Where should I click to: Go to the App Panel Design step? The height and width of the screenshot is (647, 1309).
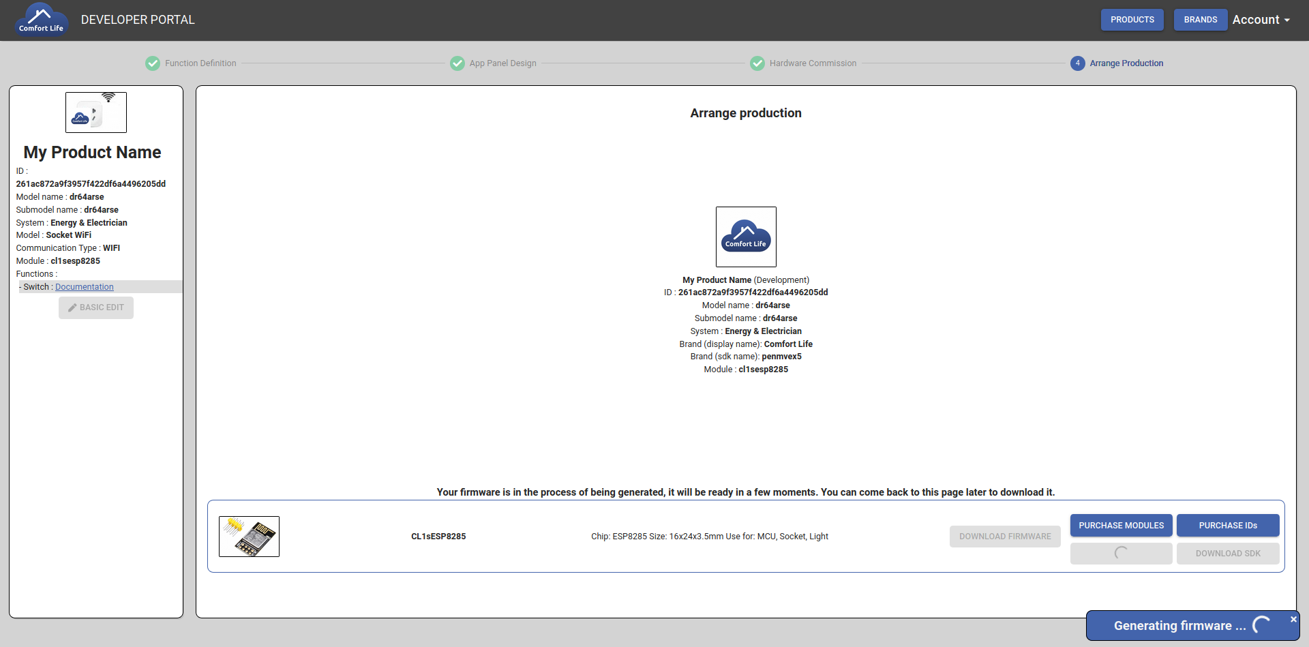click(502, 63)
